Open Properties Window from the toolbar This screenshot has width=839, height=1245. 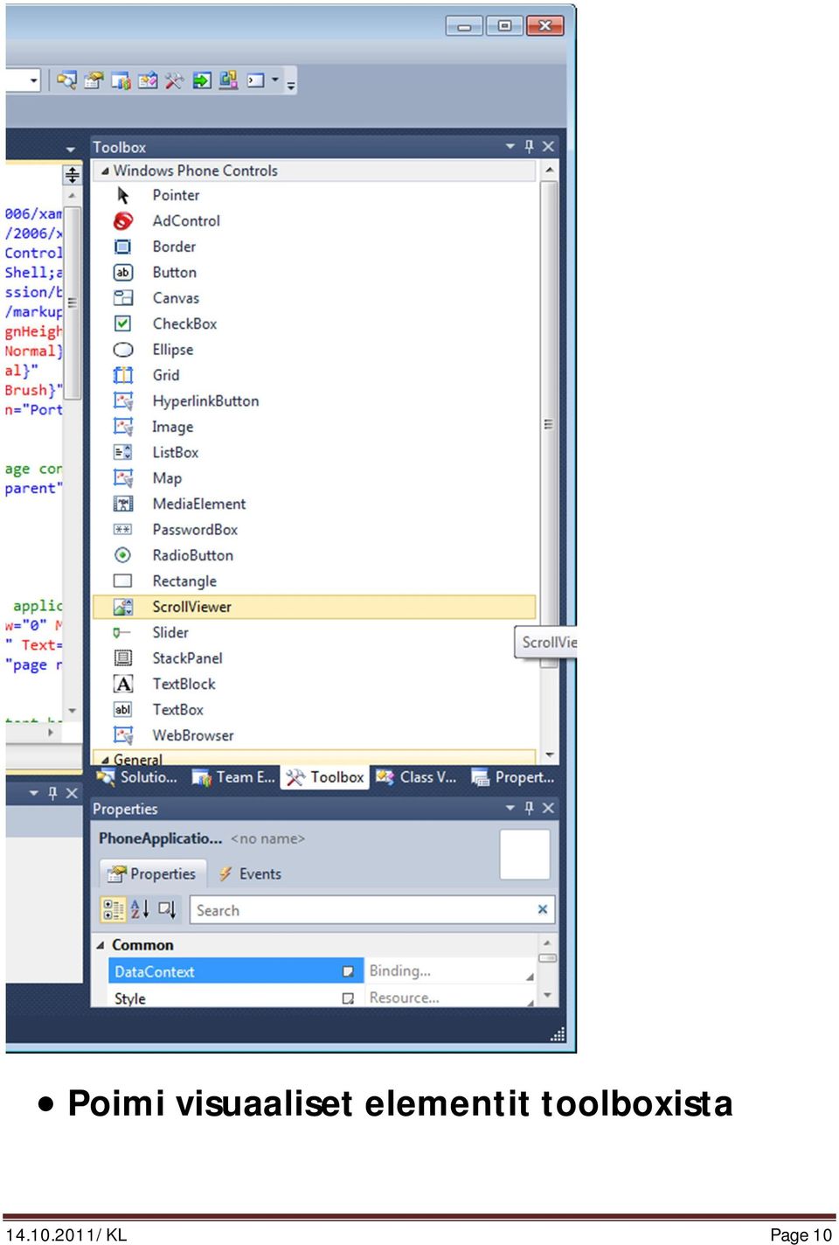pos(94,80)
